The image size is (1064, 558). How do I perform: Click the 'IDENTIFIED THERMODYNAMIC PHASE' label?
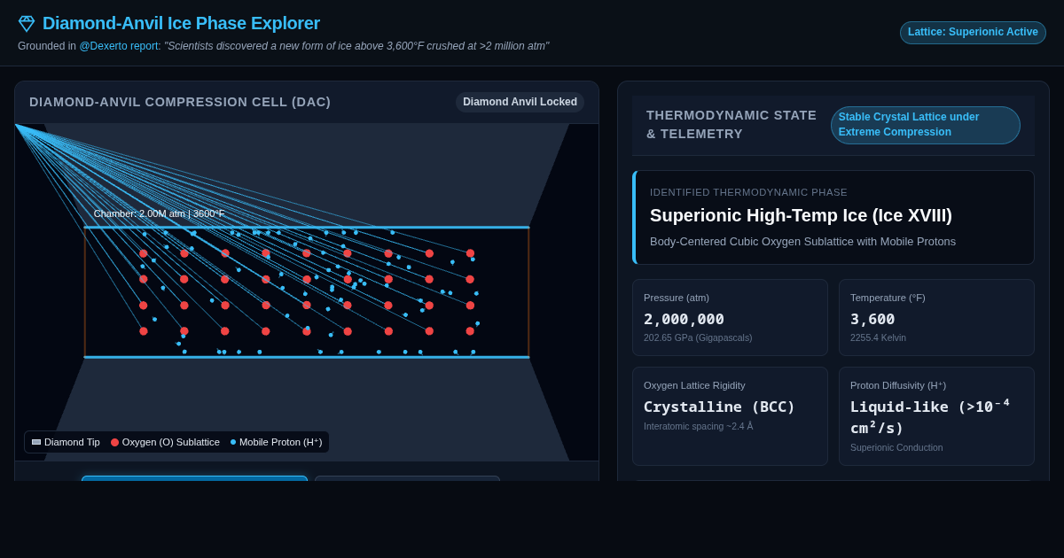[x=748, y=192]
